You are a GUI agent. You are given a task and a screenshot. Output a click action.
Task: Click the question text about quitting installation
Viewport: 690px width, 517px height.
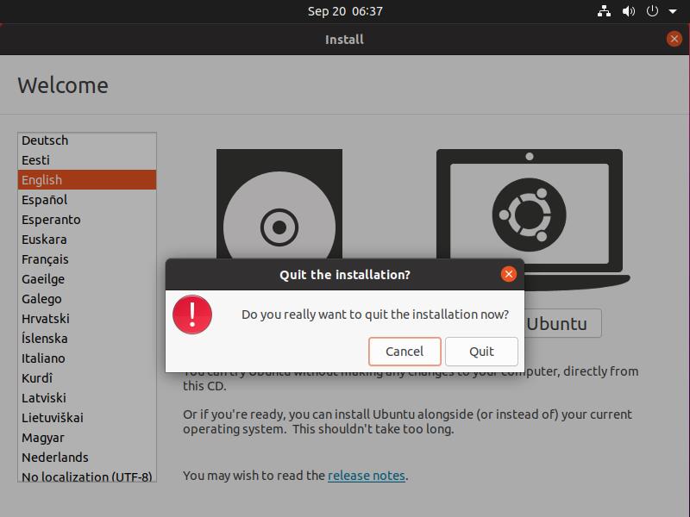click(375, 315)
